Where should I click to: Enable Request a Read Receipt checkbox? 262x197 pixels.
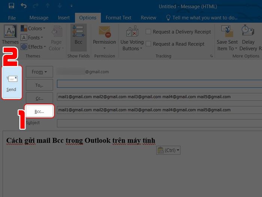click(x=148, y=44)
